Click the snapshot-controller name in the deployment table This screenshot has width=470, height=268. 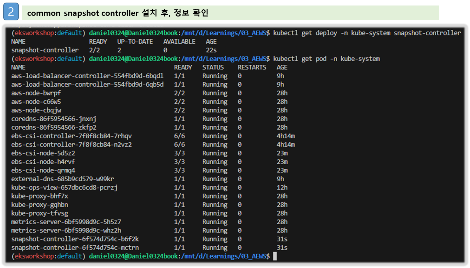click(45, 50)
